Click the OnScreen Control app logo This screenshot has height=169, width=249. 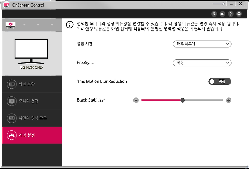(7, 5)
